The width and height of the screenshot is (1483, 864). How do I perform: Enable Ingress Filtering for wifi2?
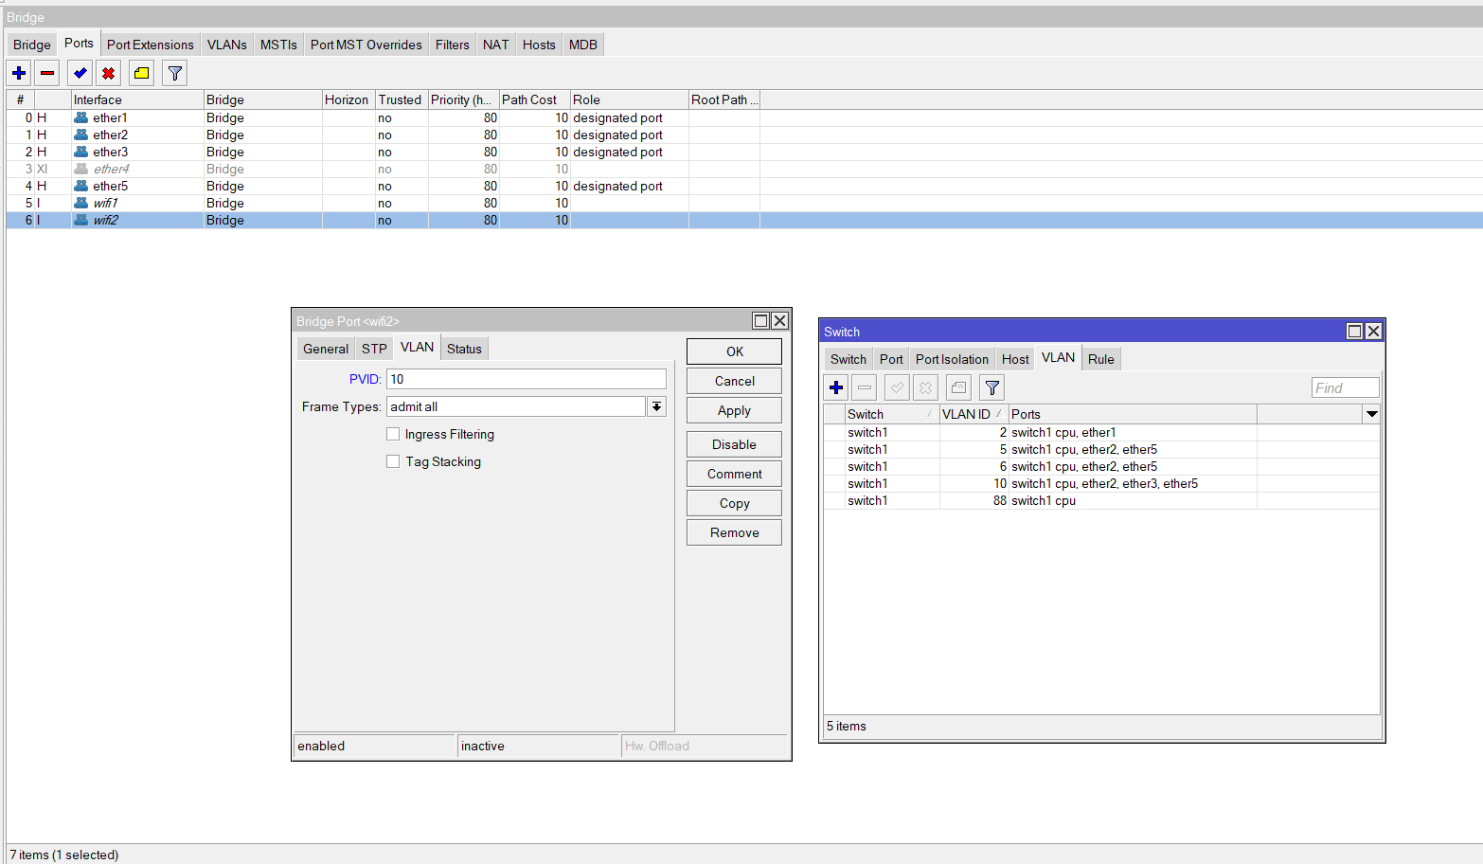pyautogui.click(x=393, y=434)
